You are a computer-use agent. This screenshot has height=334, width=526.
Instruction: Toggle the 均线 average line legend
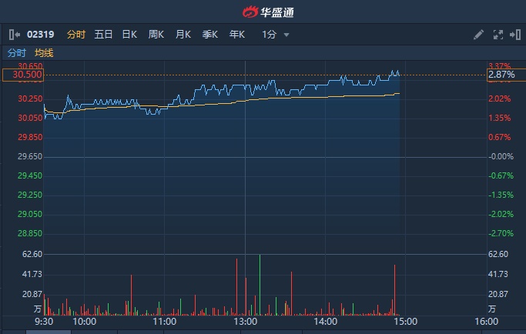pyautogui.click(x=44, y=52)
